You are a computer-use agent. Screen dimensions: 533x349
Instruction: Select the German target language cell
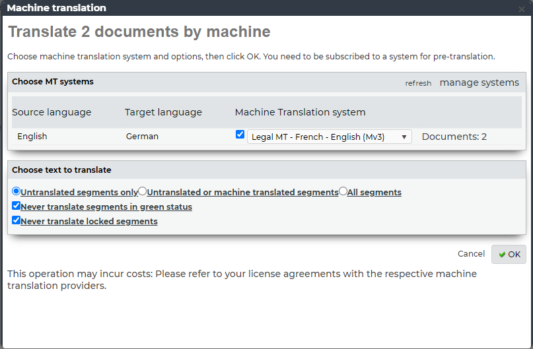142,137
